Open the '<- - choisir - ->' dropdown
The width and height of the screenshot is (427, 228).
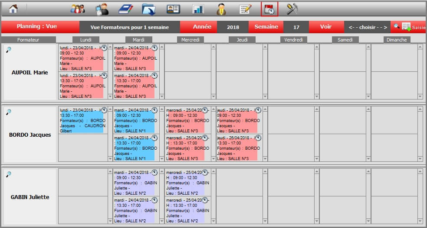point(368,27)
